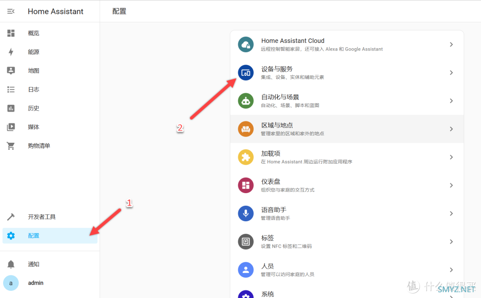Click the 加载项 puzzle piece icon
Viewport: 481px width, 298px height.
click(x=246, y=157)
